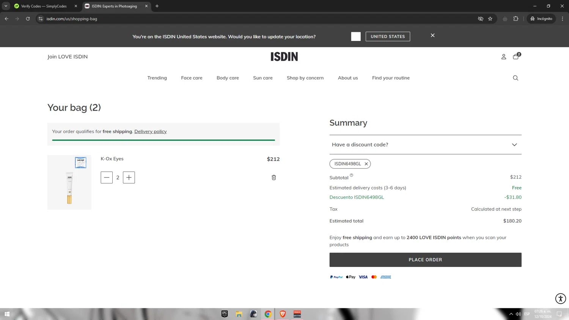Reload the page

pyautogui.click(x=28, y=19)
